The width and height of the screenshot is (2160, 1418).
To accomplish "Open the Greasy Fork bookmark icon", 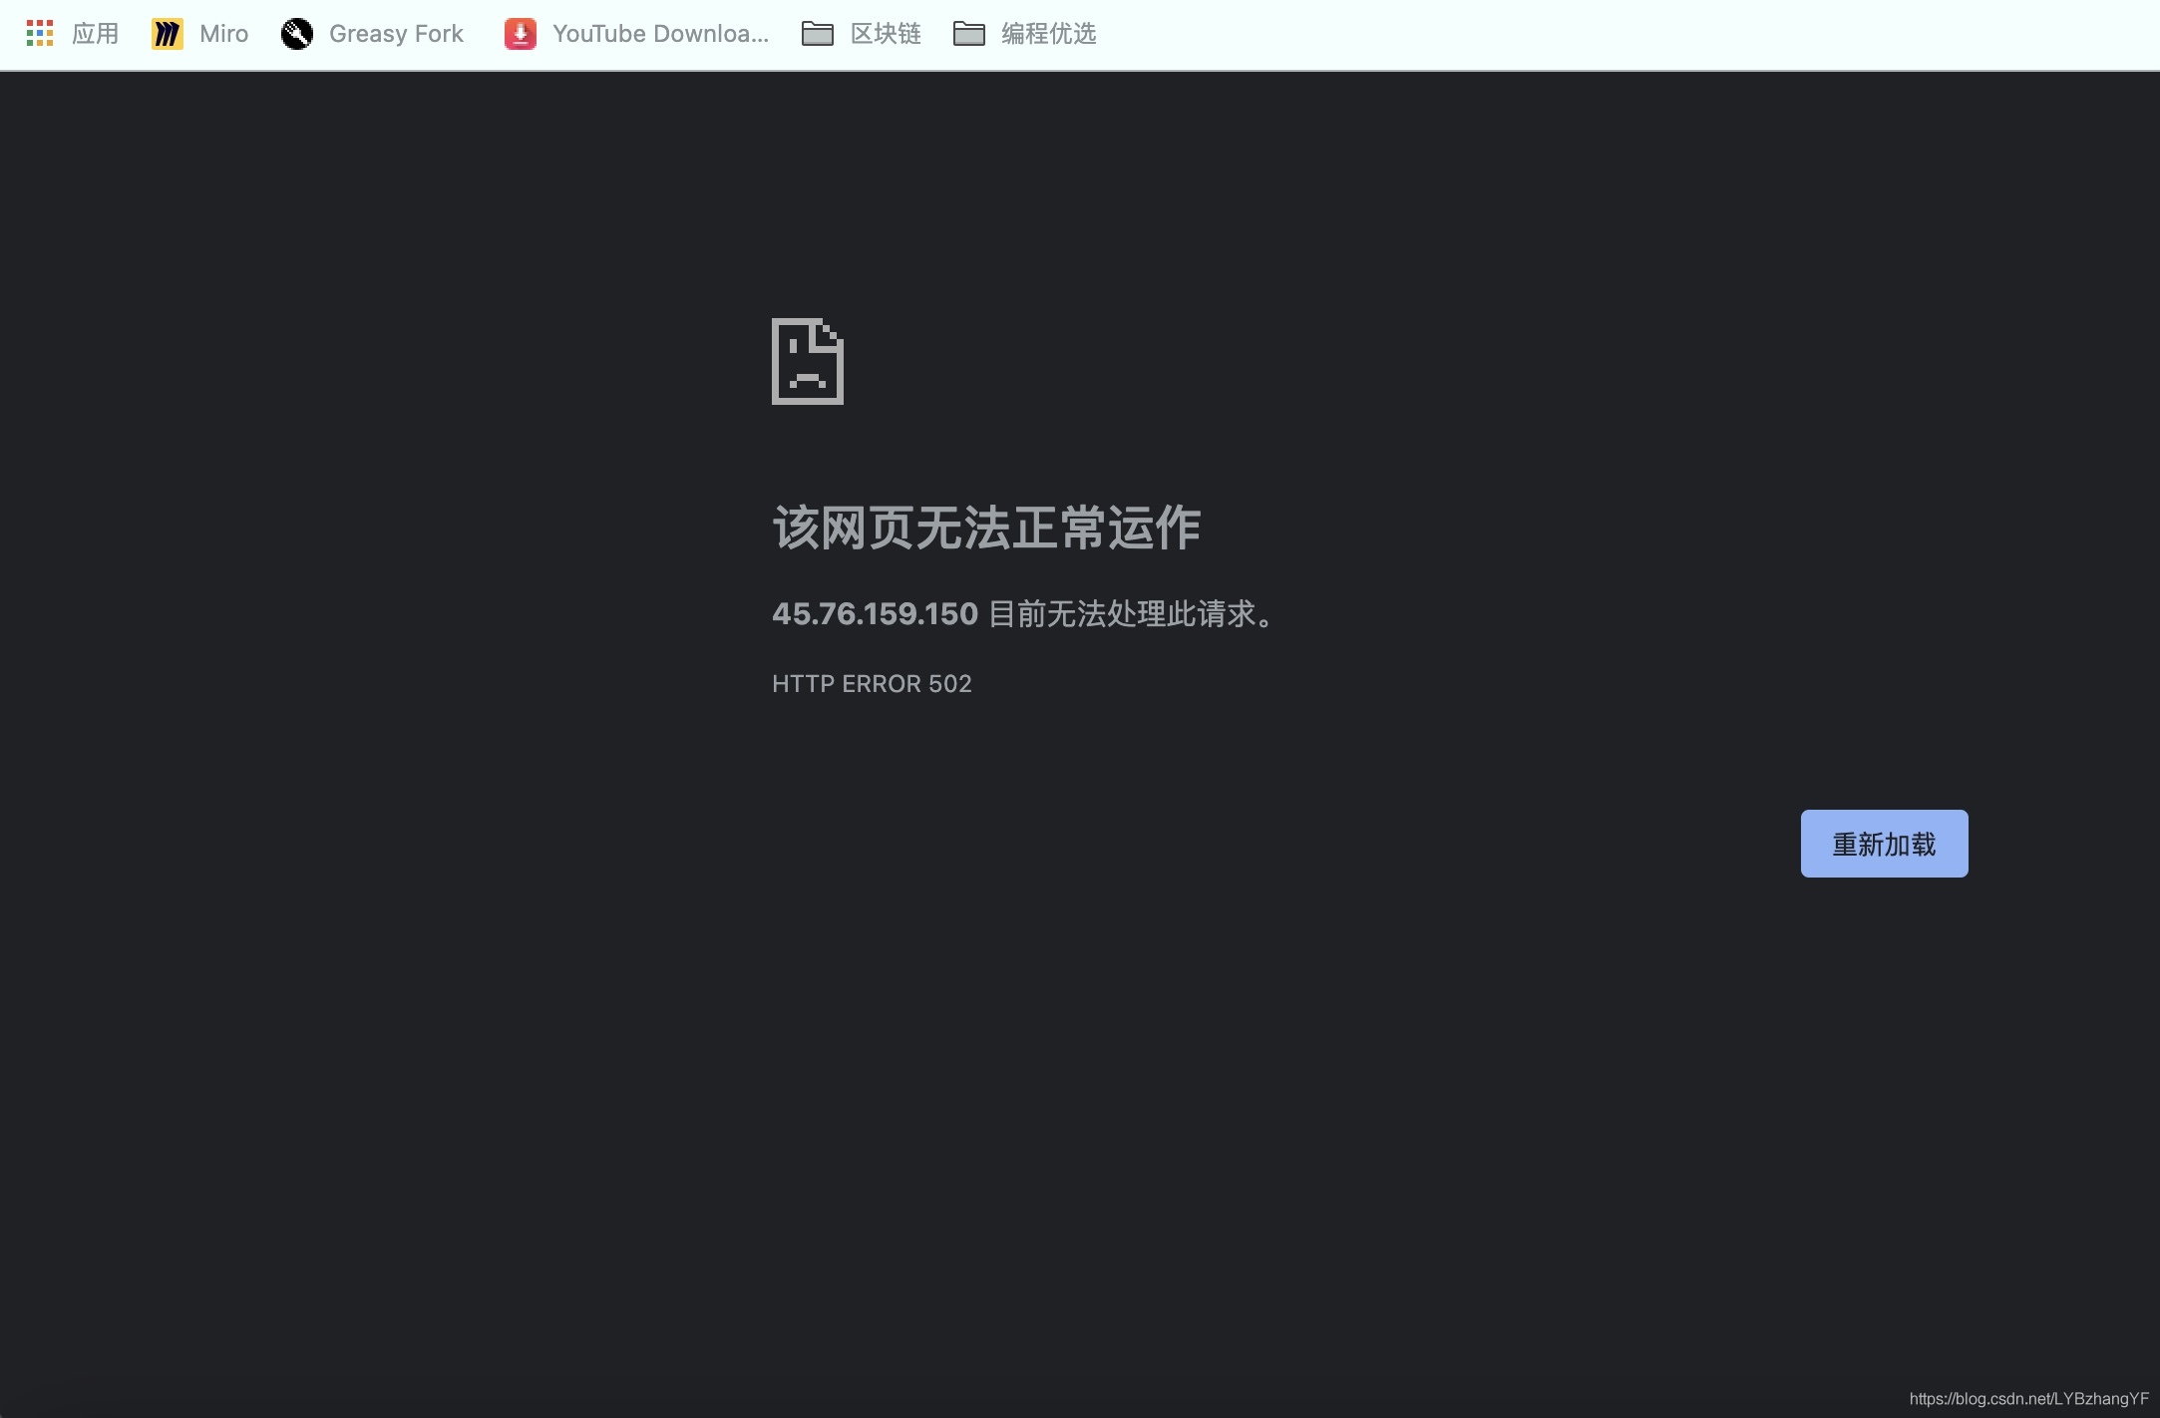I will point(297,34).
